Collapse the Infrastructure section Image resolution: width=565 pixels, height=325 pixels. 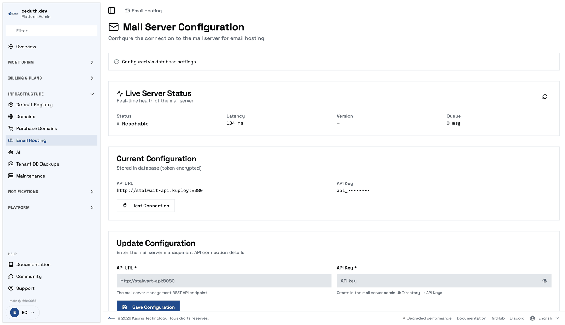[52, 94]
